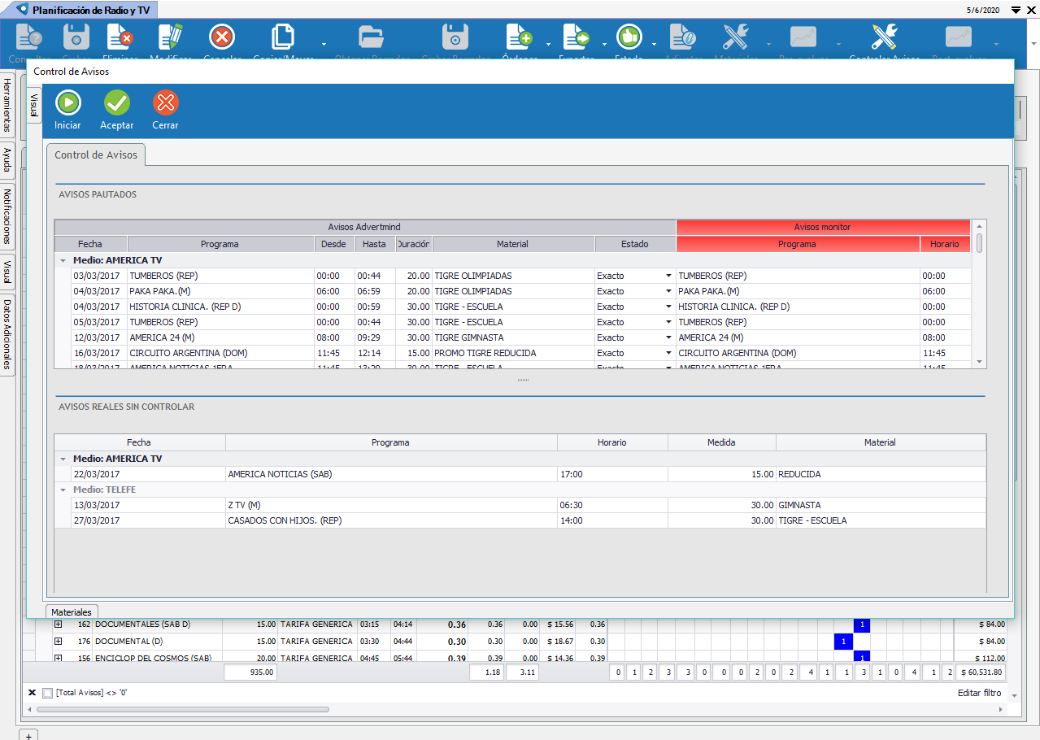Click the red Avisos monitor header
Screen dimensions: 1040x740
pos(823,227)
